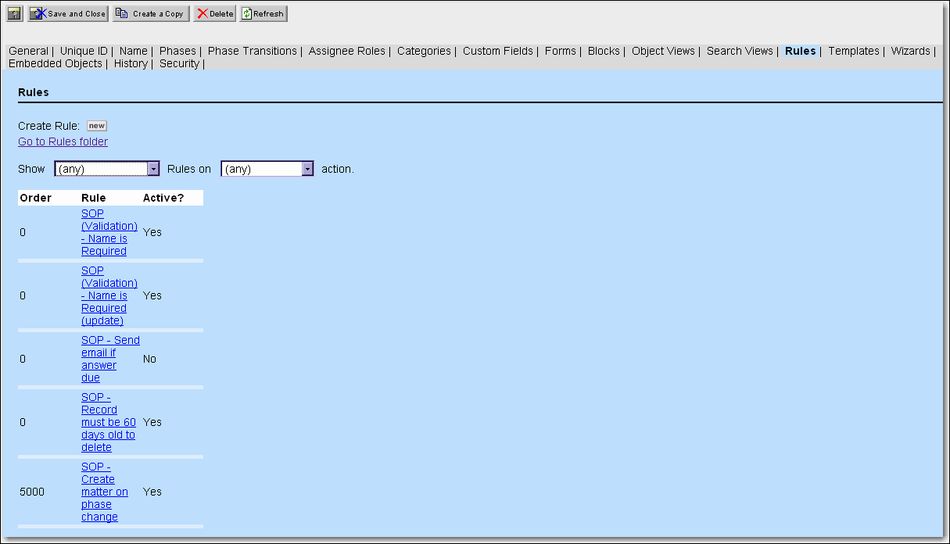Click the Delete button

[x=215, y=14]
